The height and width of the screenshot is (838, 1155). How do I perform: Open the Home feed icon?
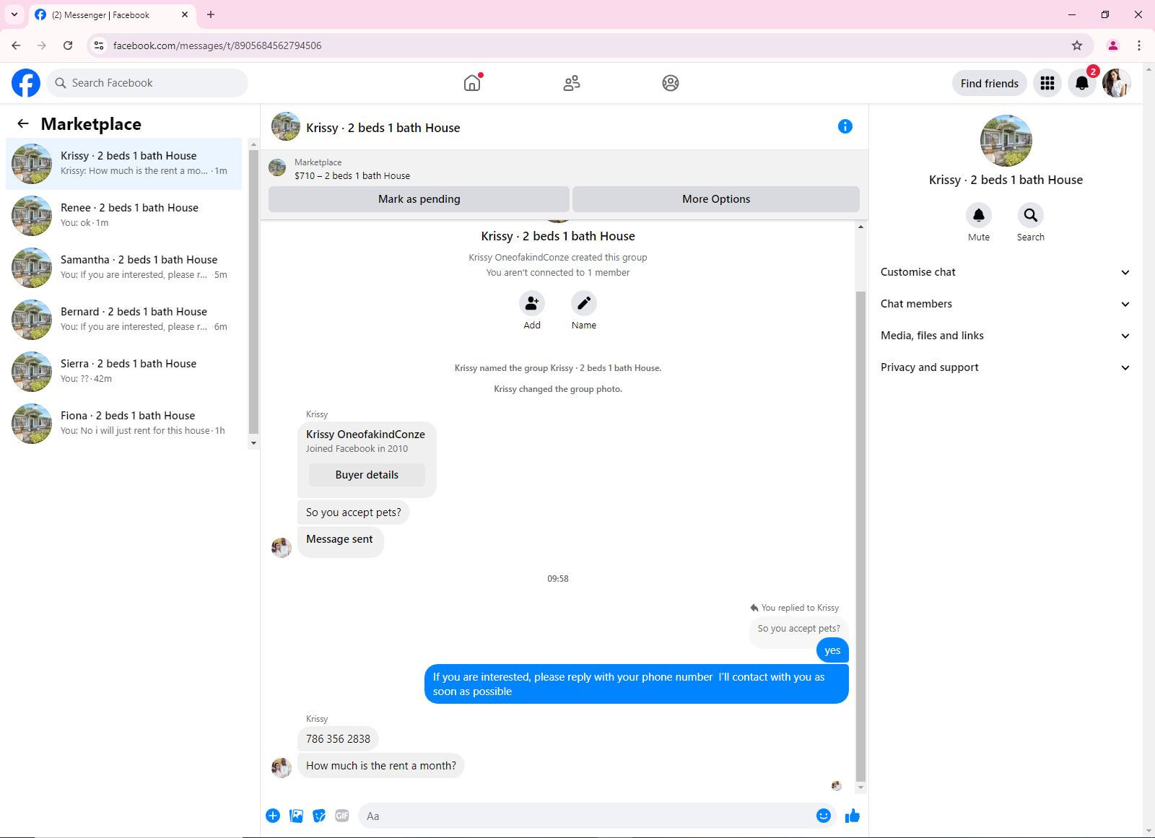pyautogui.click(x=472, y=83)
